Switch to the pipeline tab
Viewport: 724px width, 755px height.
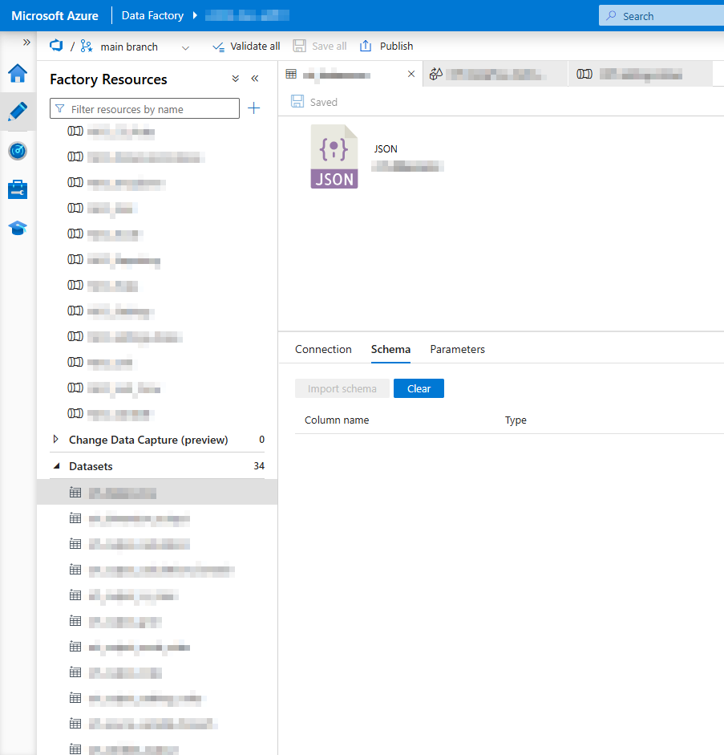pyautogui.click(x=640, y=74)
